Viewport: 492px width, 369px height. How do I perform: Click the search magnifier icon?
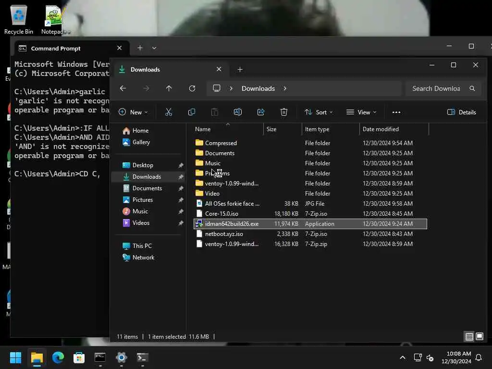472,88
